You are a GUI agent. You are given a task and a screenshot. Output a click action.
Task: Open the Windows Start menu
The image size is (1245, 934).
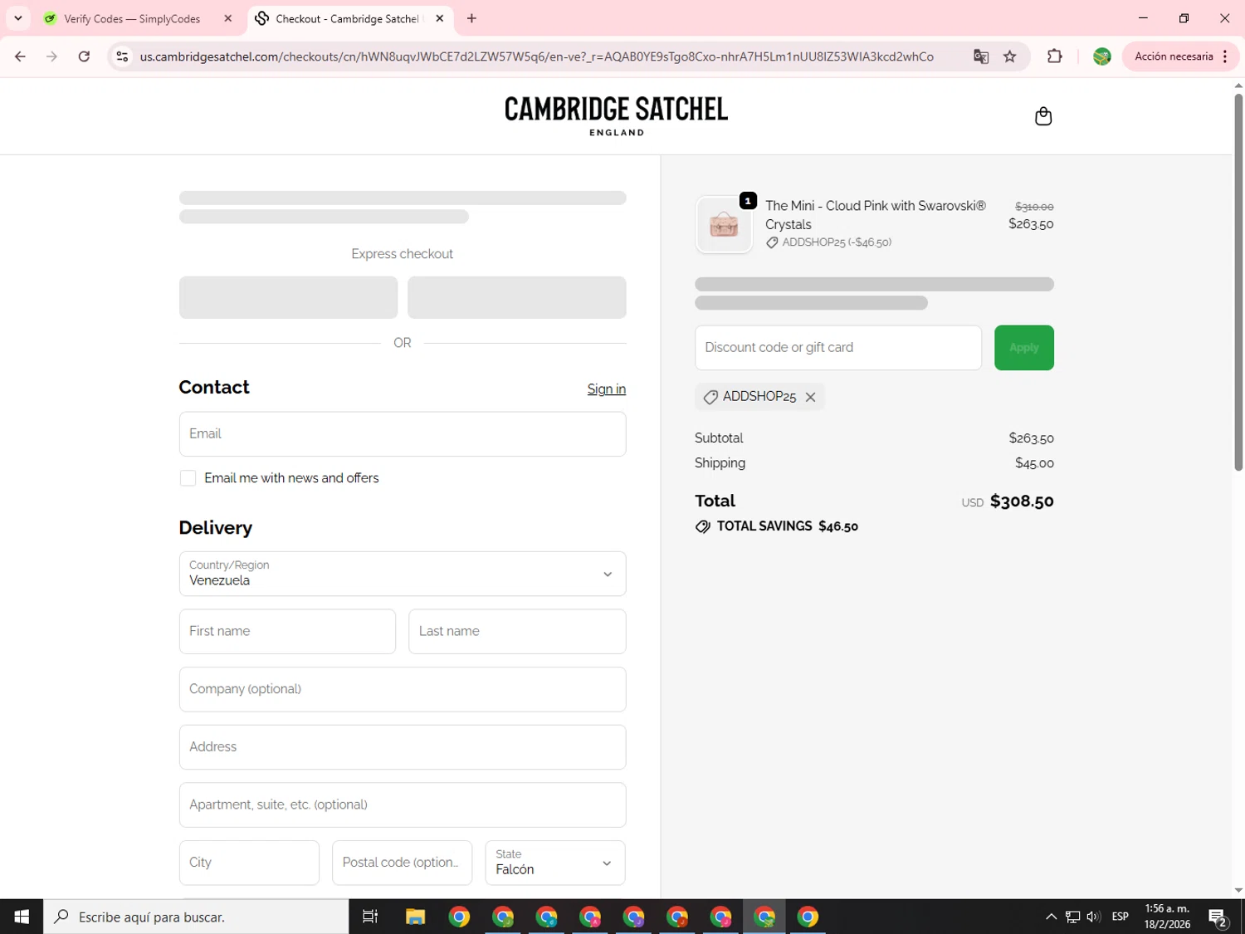[x=22, y=917]
